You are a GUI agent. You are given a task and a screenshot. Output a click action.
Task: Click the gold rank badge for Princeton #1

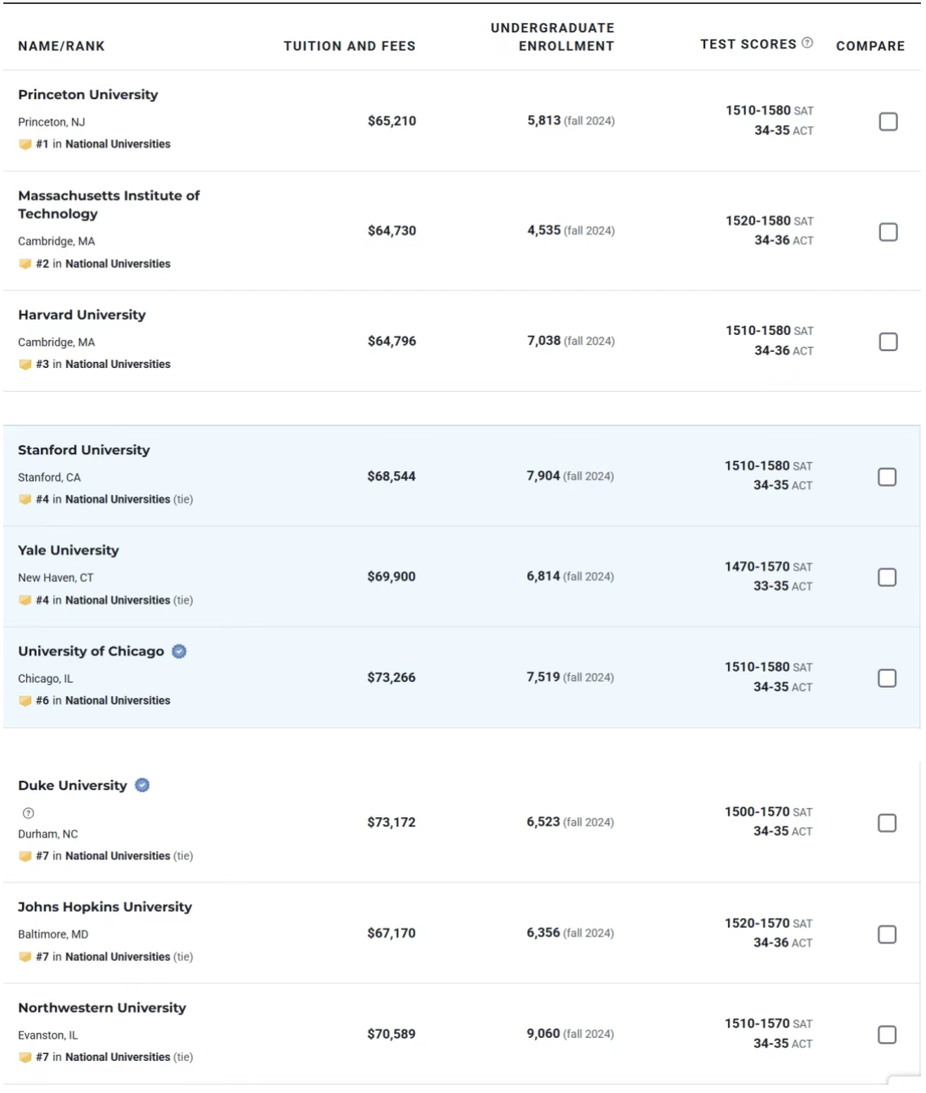(x=25, y=145)
